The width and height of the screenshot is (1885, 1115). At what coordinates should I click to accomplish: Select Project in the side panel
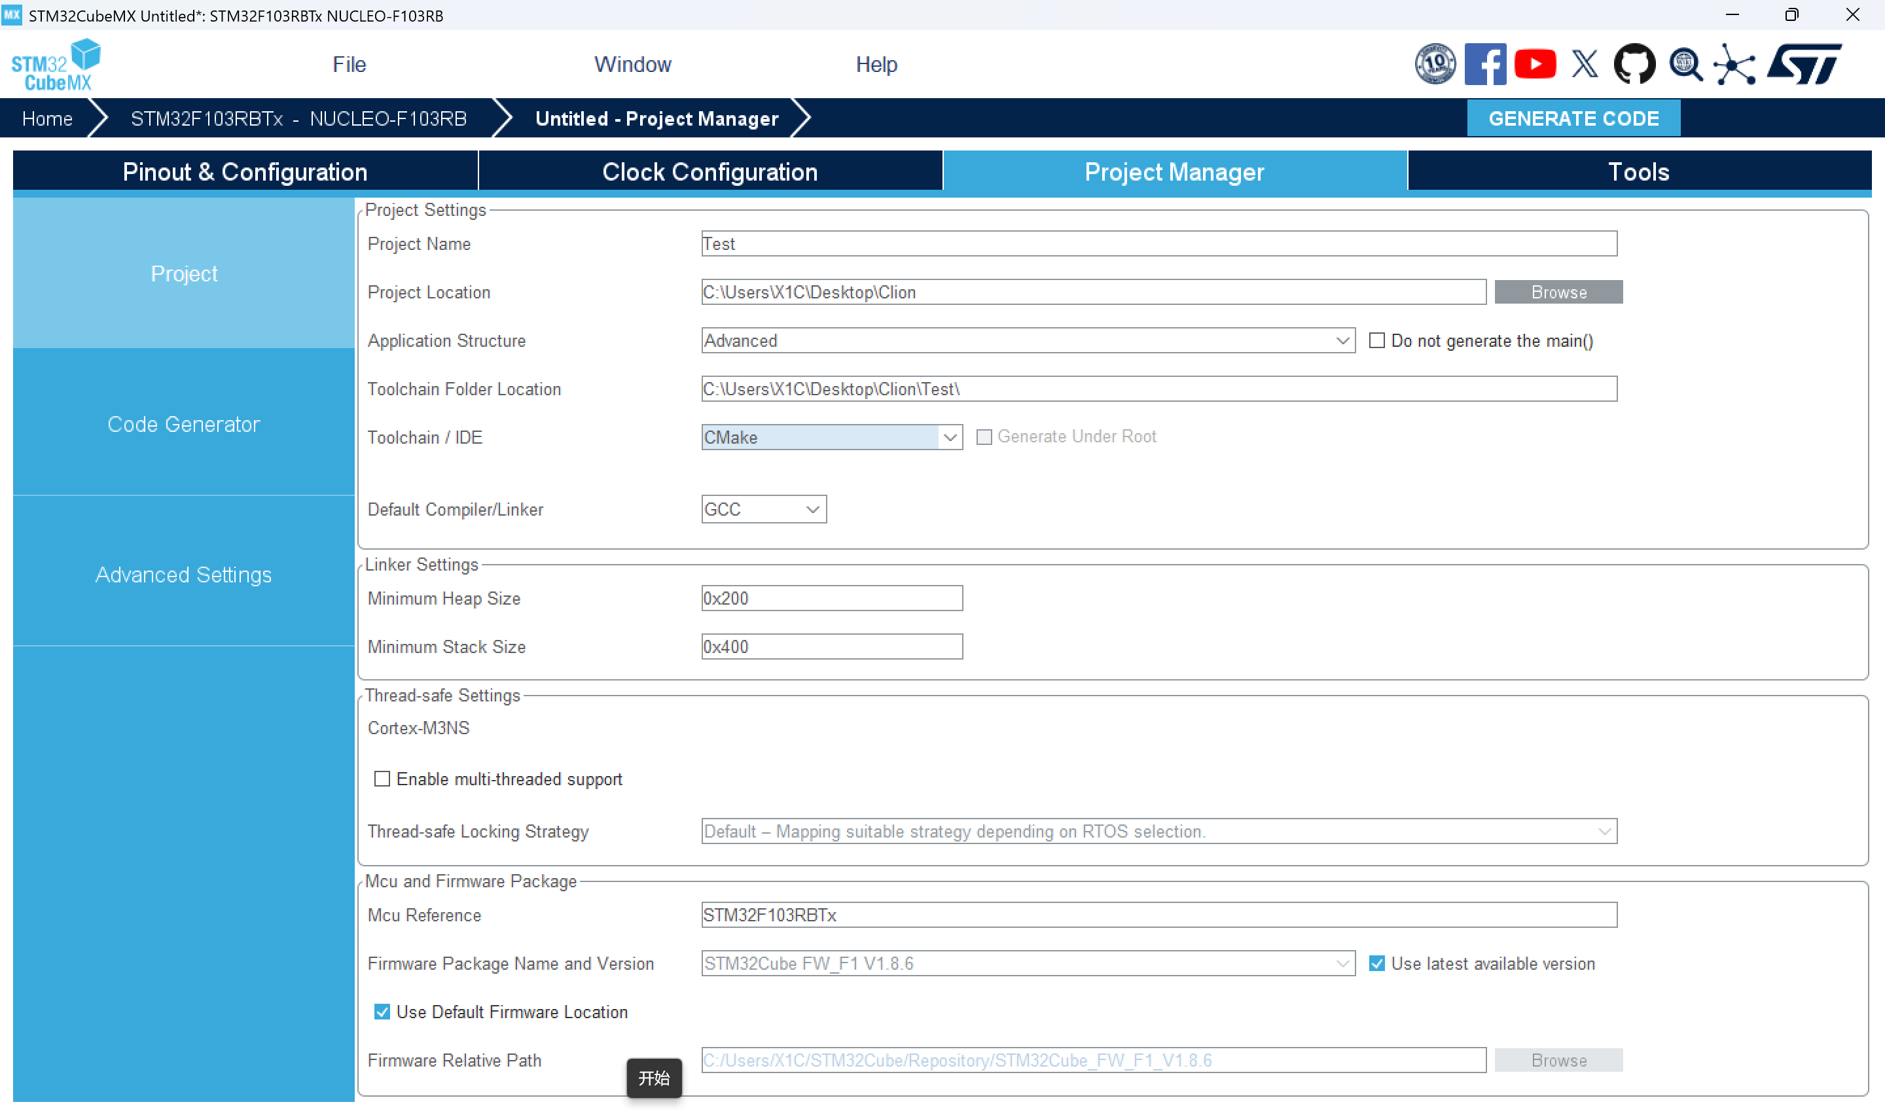point(183,274)
